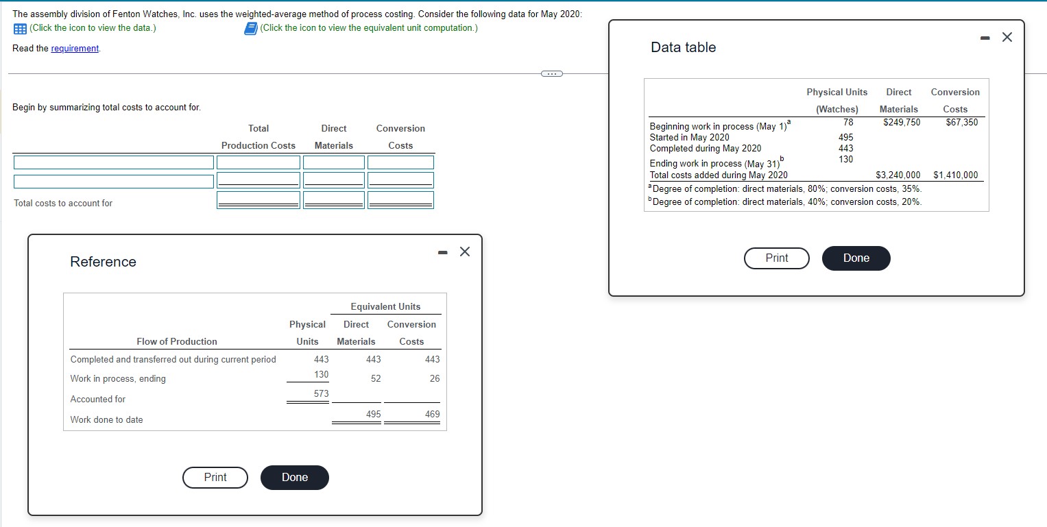
Task: Click Total costs row Conversion Costs field
Action: tap(400, 200)
